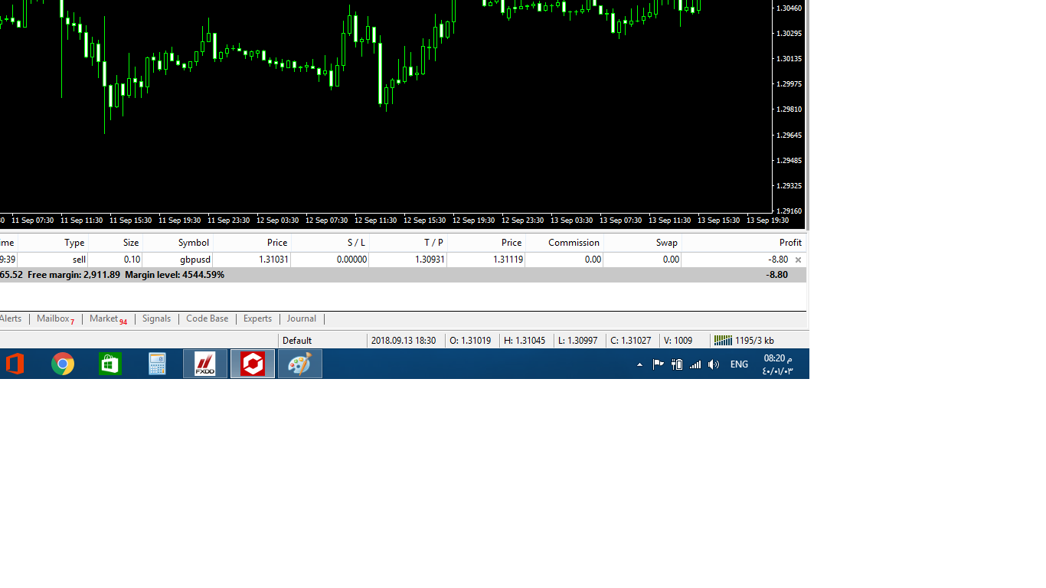Click the Default profile status entry
The height and width of the screenshot is (588, 1046).
297,341
